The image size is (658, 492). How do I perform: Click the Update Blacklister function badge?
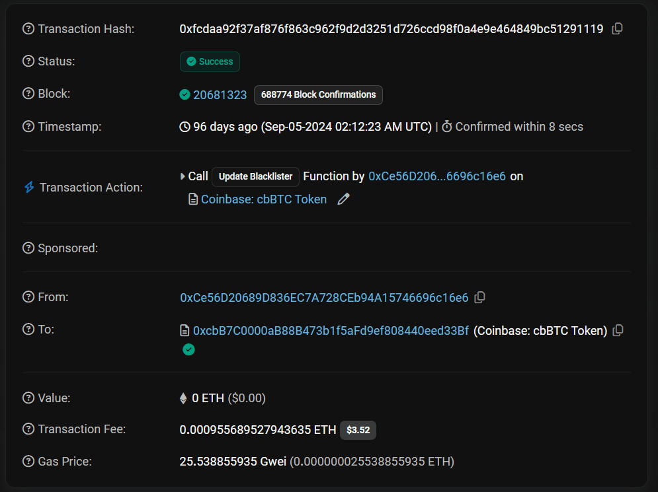(255, 176)
